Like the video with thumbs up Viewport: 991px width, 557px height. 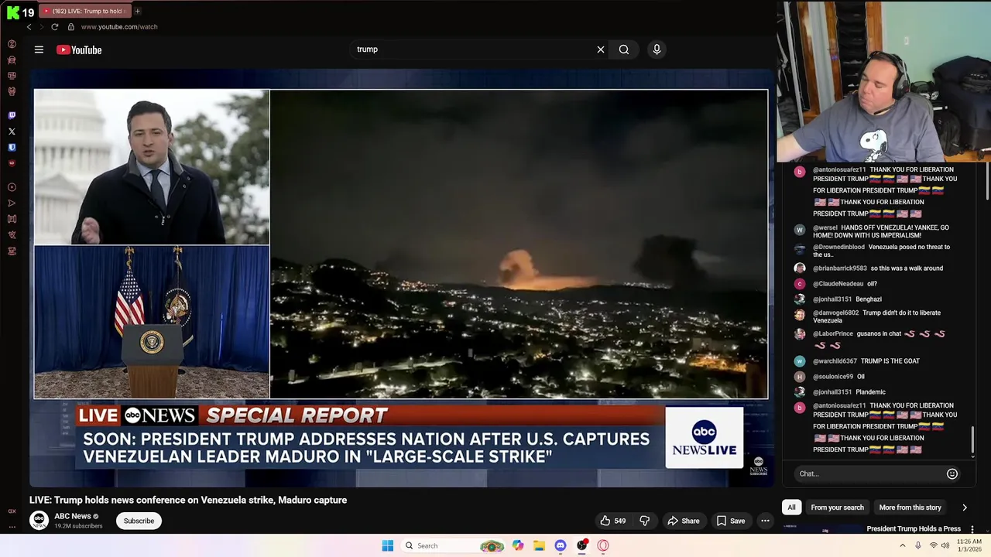pyautogui.click(x=612, y=521)
